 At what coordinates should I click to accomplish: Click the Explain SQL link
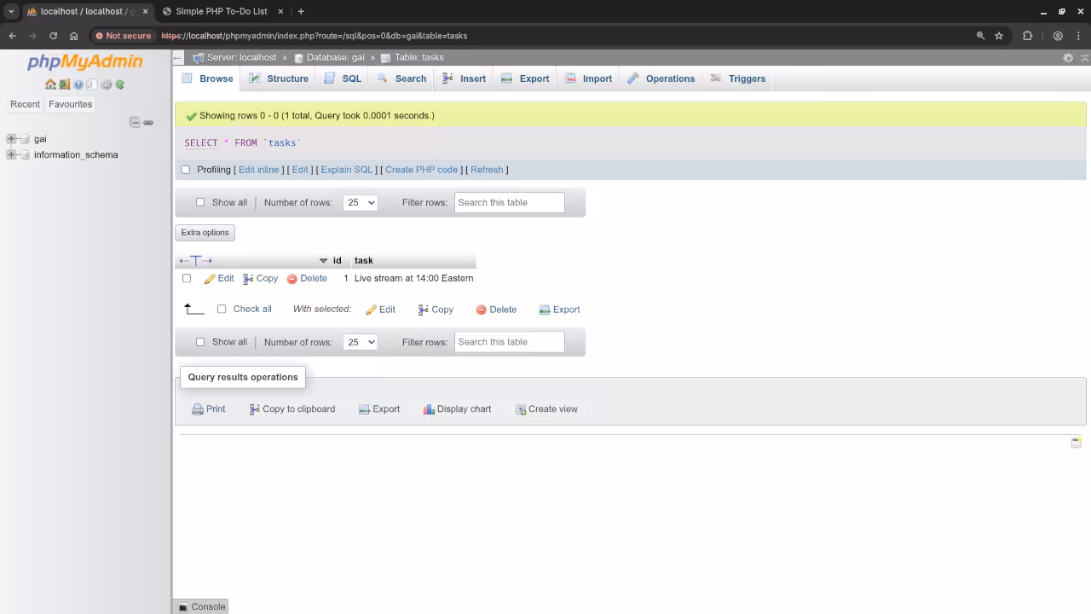click(346, 170)
